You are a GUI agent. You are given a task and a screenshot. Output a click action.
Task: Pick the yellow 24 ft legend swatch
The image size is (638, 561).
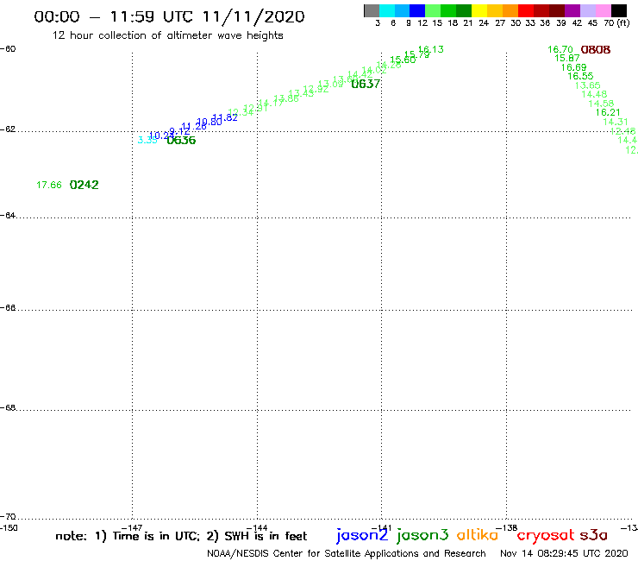(x=479, y=10)
